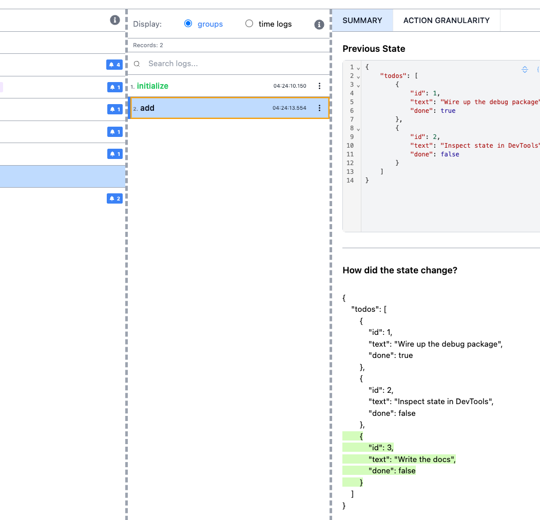Click the info icon in the left panel header

114,20
